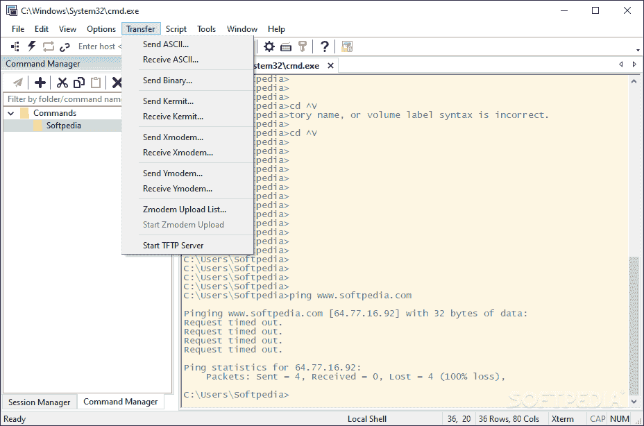This screenshot has width=644, height=426.
Task: Add a new command with the plus icon
Action: [x=40, y=82]
